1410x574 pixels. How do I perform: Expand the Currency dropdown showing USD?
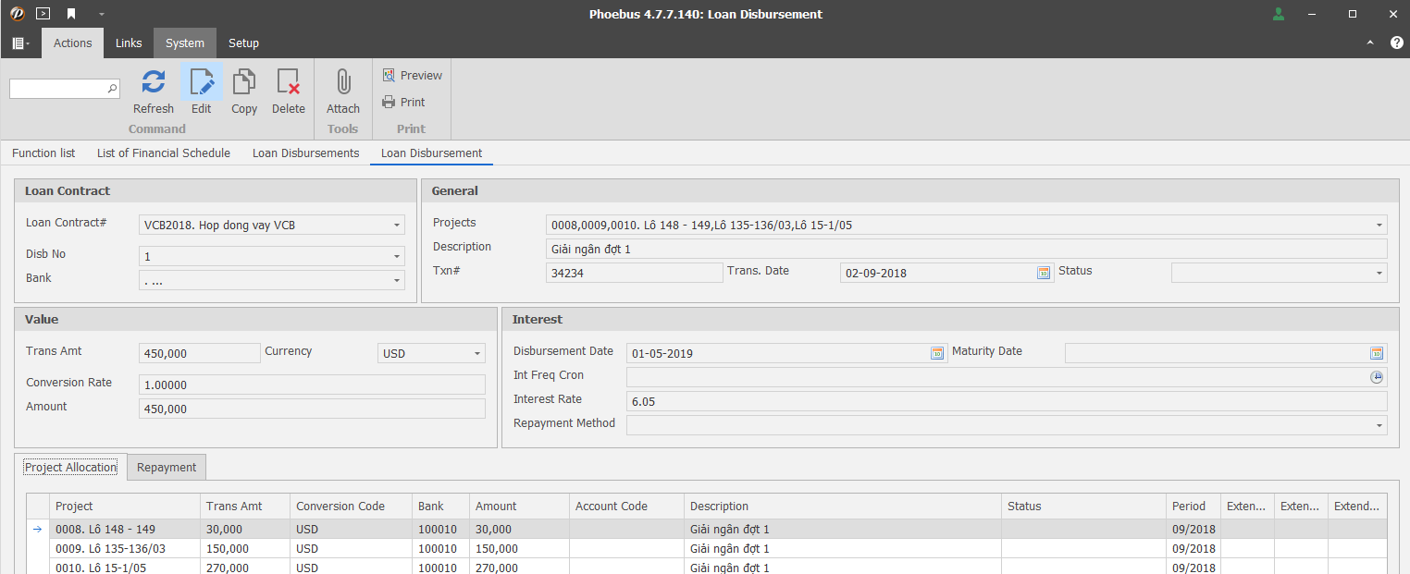477,354
